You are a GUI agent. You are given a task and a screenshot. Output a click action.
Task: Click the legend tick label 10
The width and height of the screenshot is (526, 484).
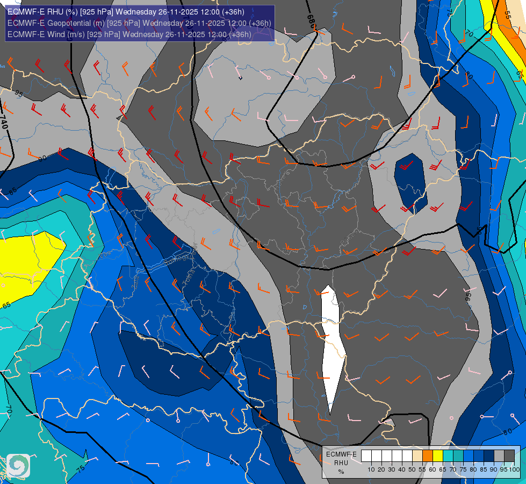tap(371, 469)
